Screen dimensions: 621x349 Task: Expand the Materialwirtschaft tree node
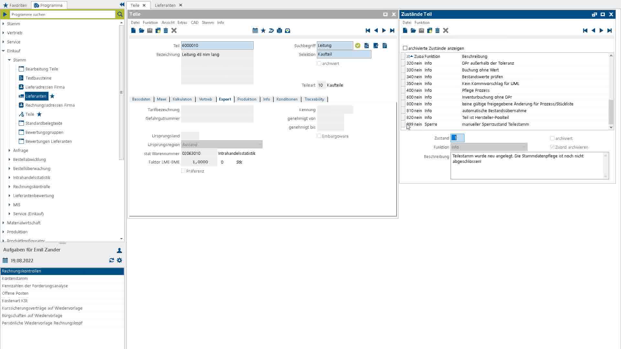(x=3, y=223)
